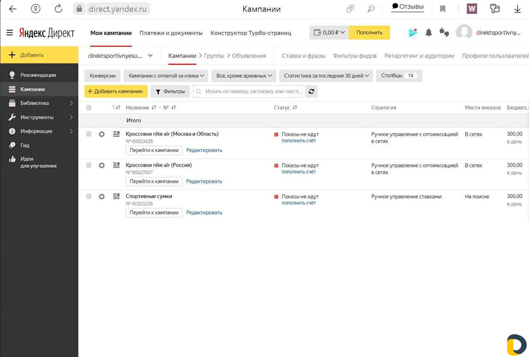Open the browser downloads arrow icon
The image size is (529, 357).
(517, 9)
